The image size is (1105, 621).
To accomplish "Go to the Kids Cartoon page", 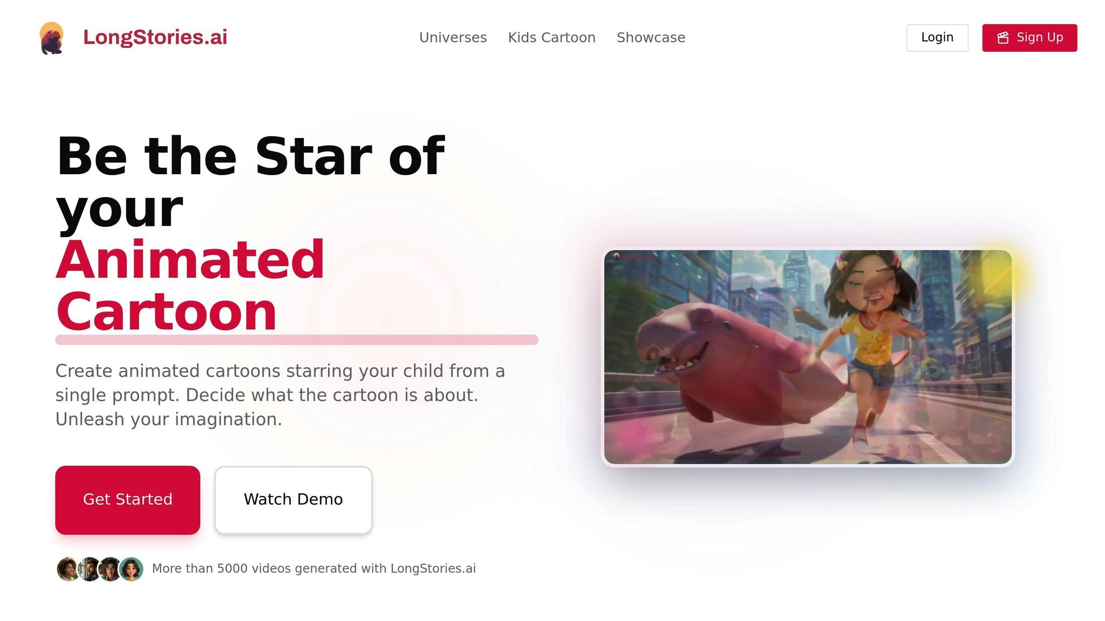I will 551,38.
